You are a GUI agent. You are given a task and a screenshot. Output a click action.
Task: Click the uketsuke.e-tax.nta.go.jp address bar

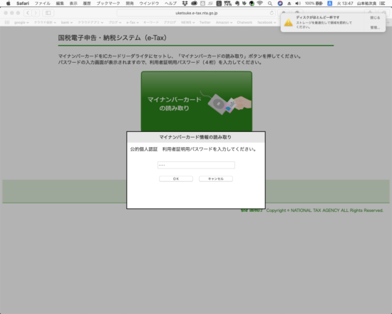(196, 13)
